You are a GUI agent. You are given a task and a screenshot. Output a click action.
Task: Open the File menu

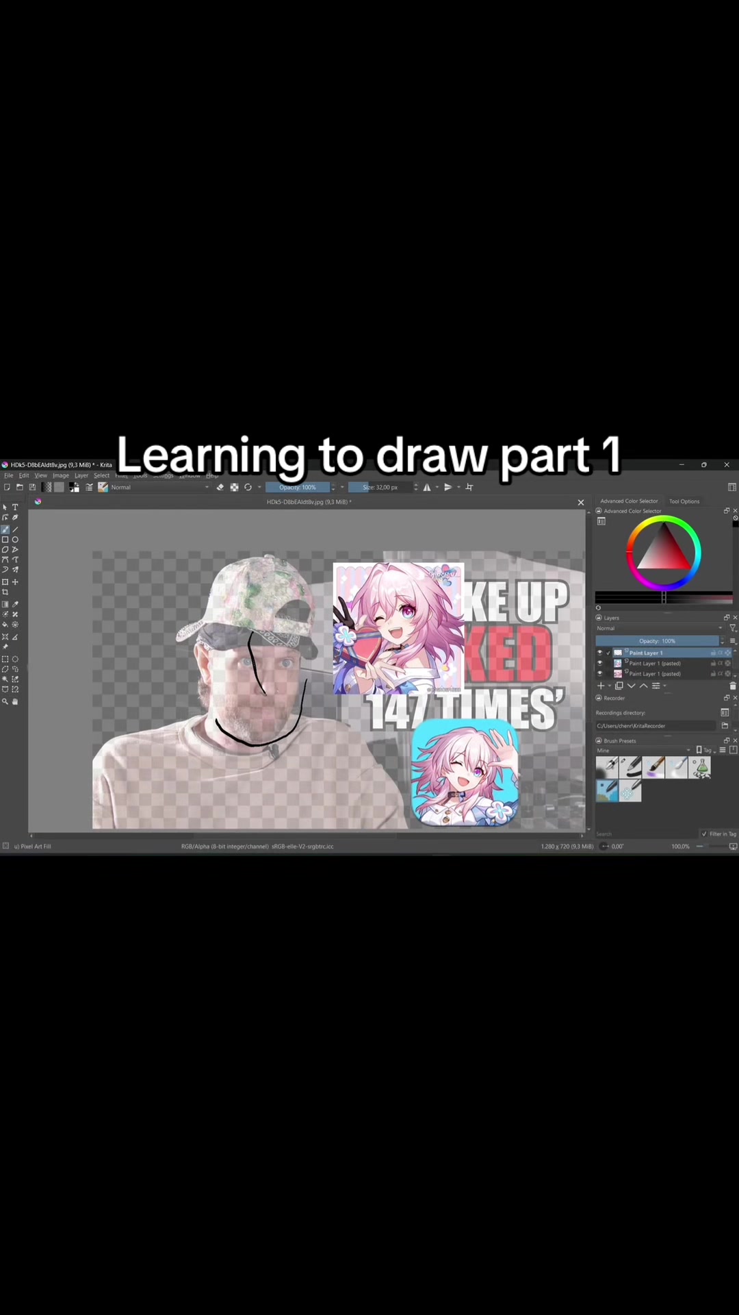9,475
